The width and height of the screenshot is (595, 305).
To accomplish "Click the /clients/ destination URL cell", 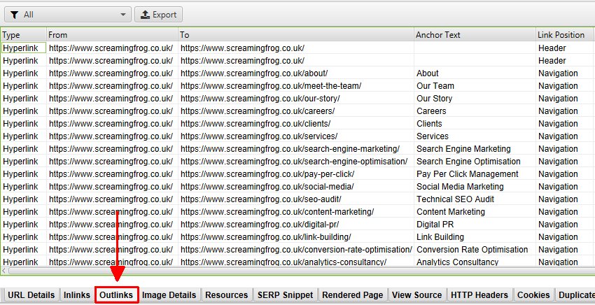I will point(296,124).
